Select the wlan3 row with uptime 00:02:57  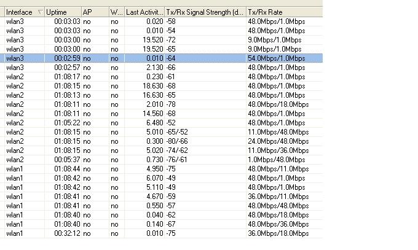pos(161,68)
